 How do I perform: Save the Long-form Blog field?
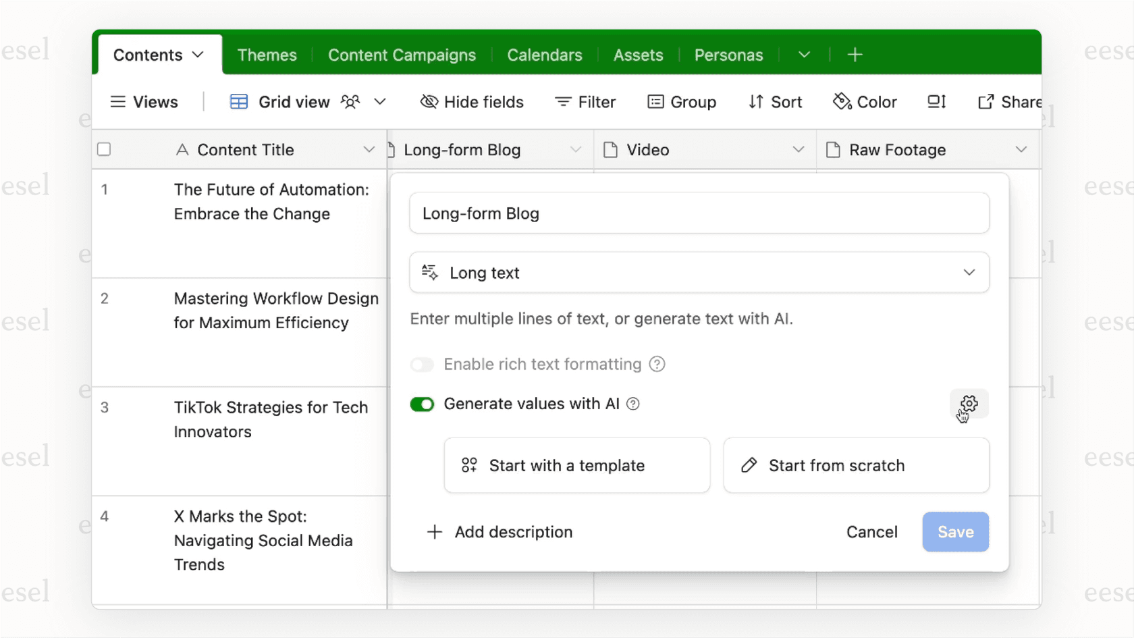955,532
